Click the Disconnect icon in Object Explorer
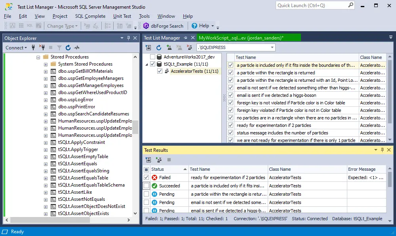 pyautogui.click(x=42, y=48)
